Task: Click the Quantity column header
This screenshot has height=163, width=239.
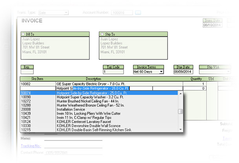Action: (x=196, y=79)
